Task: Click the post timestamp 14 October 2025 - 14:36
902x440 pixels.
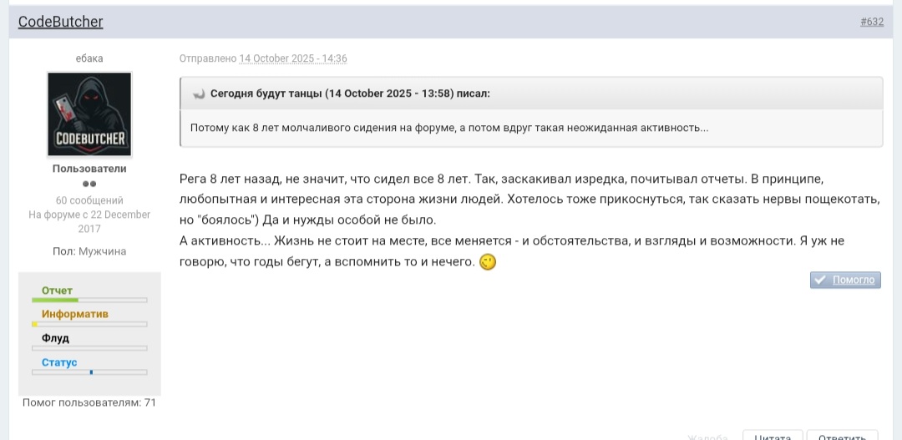Action: coord(292,58)
